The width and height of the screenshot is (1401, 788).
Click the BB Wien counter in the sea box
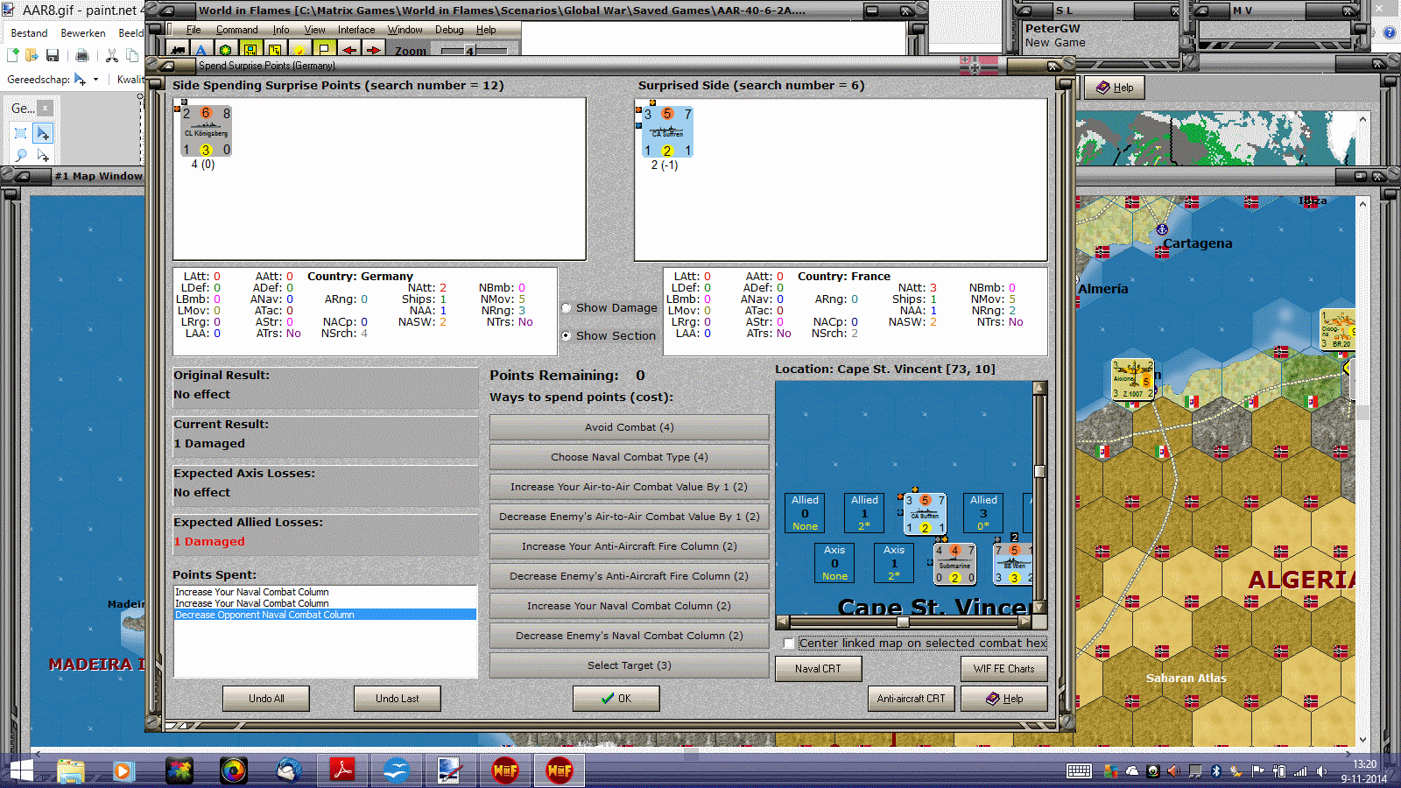click(1013, 563)
